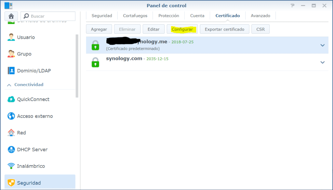Viewport: 333px width, 190px height.
Task: Collapse the Conectividad section
Action: [x=8, y=85]
